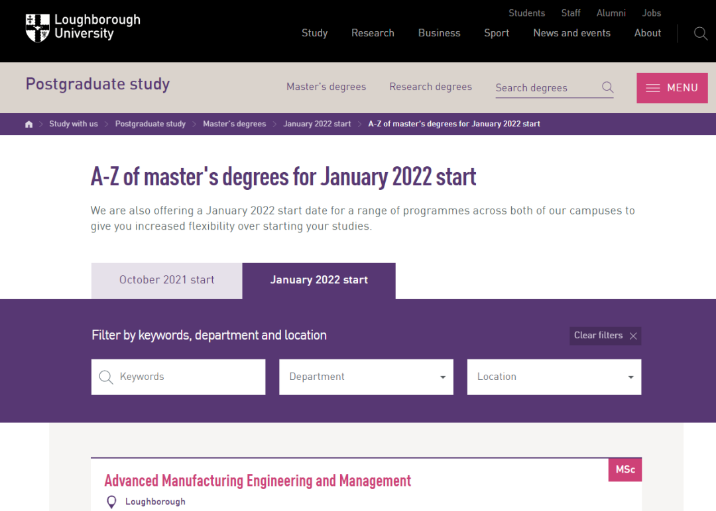The width and height of the screenshot is (716, 511).
Task: Go to the Staff link
Action: pyautogui.click(x=571, y=13)
